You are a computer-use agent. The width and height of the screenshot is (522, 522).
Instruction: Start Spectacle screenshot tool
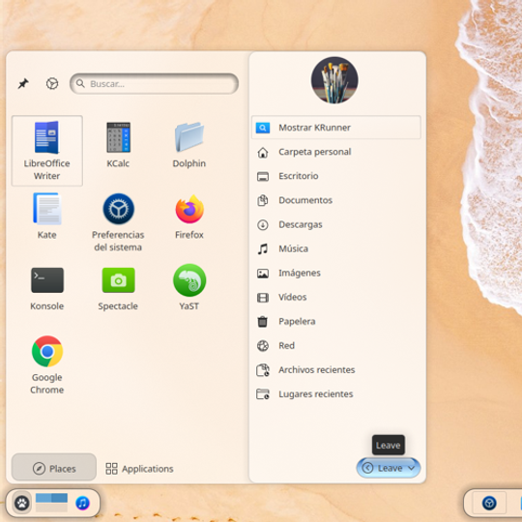(118, 287)
